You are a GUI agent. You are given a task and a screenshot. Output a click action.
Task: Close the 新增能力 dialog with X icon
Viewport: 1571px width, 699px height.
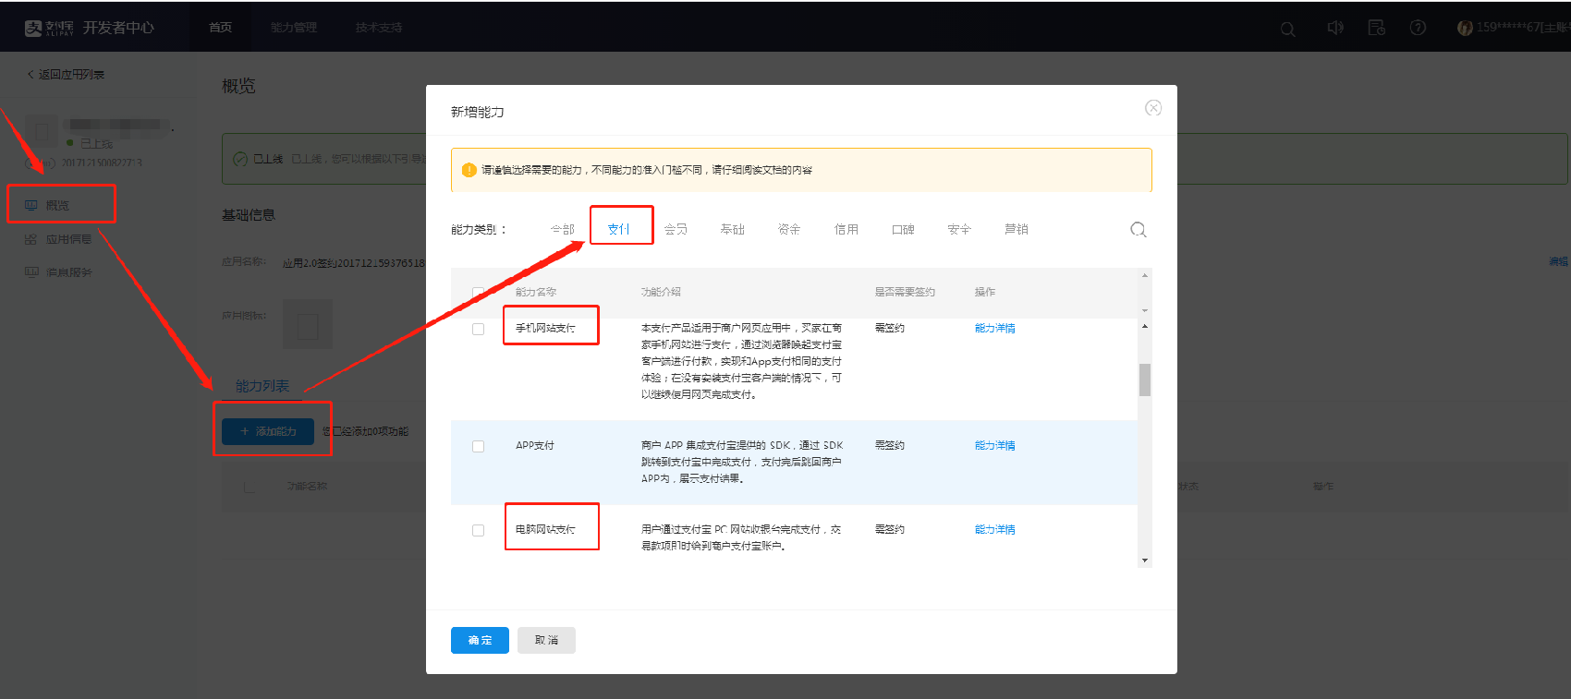tap(1152, 108)
